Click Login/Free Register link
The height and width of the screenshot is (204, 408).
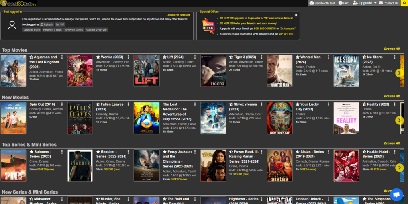(178, 15)
